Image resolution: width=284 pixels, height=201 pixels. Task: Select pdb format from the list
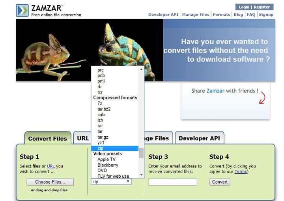115,75
